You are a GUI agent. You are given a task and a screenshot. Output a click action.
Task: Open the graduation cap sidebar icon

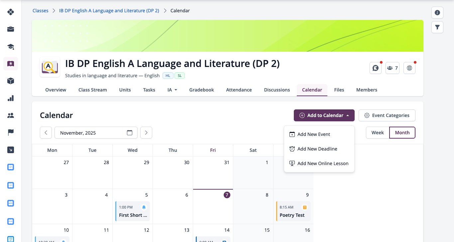click(11, 46)
